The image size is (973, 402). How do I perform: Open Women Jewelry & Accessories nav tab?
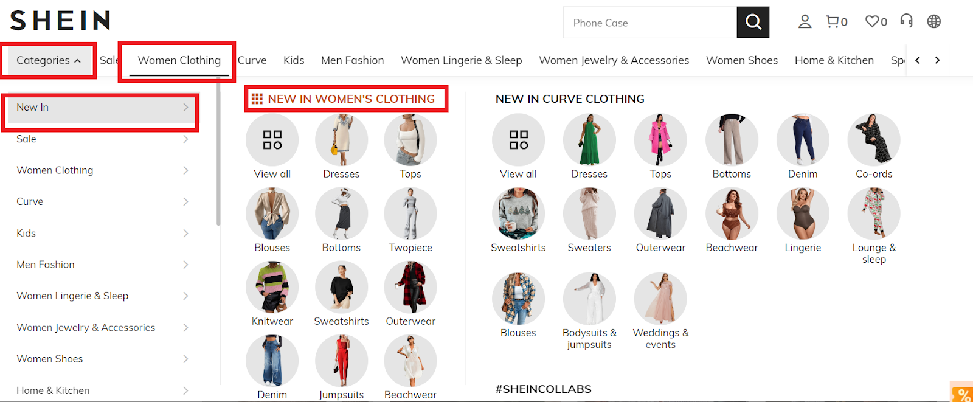[614, 60]
